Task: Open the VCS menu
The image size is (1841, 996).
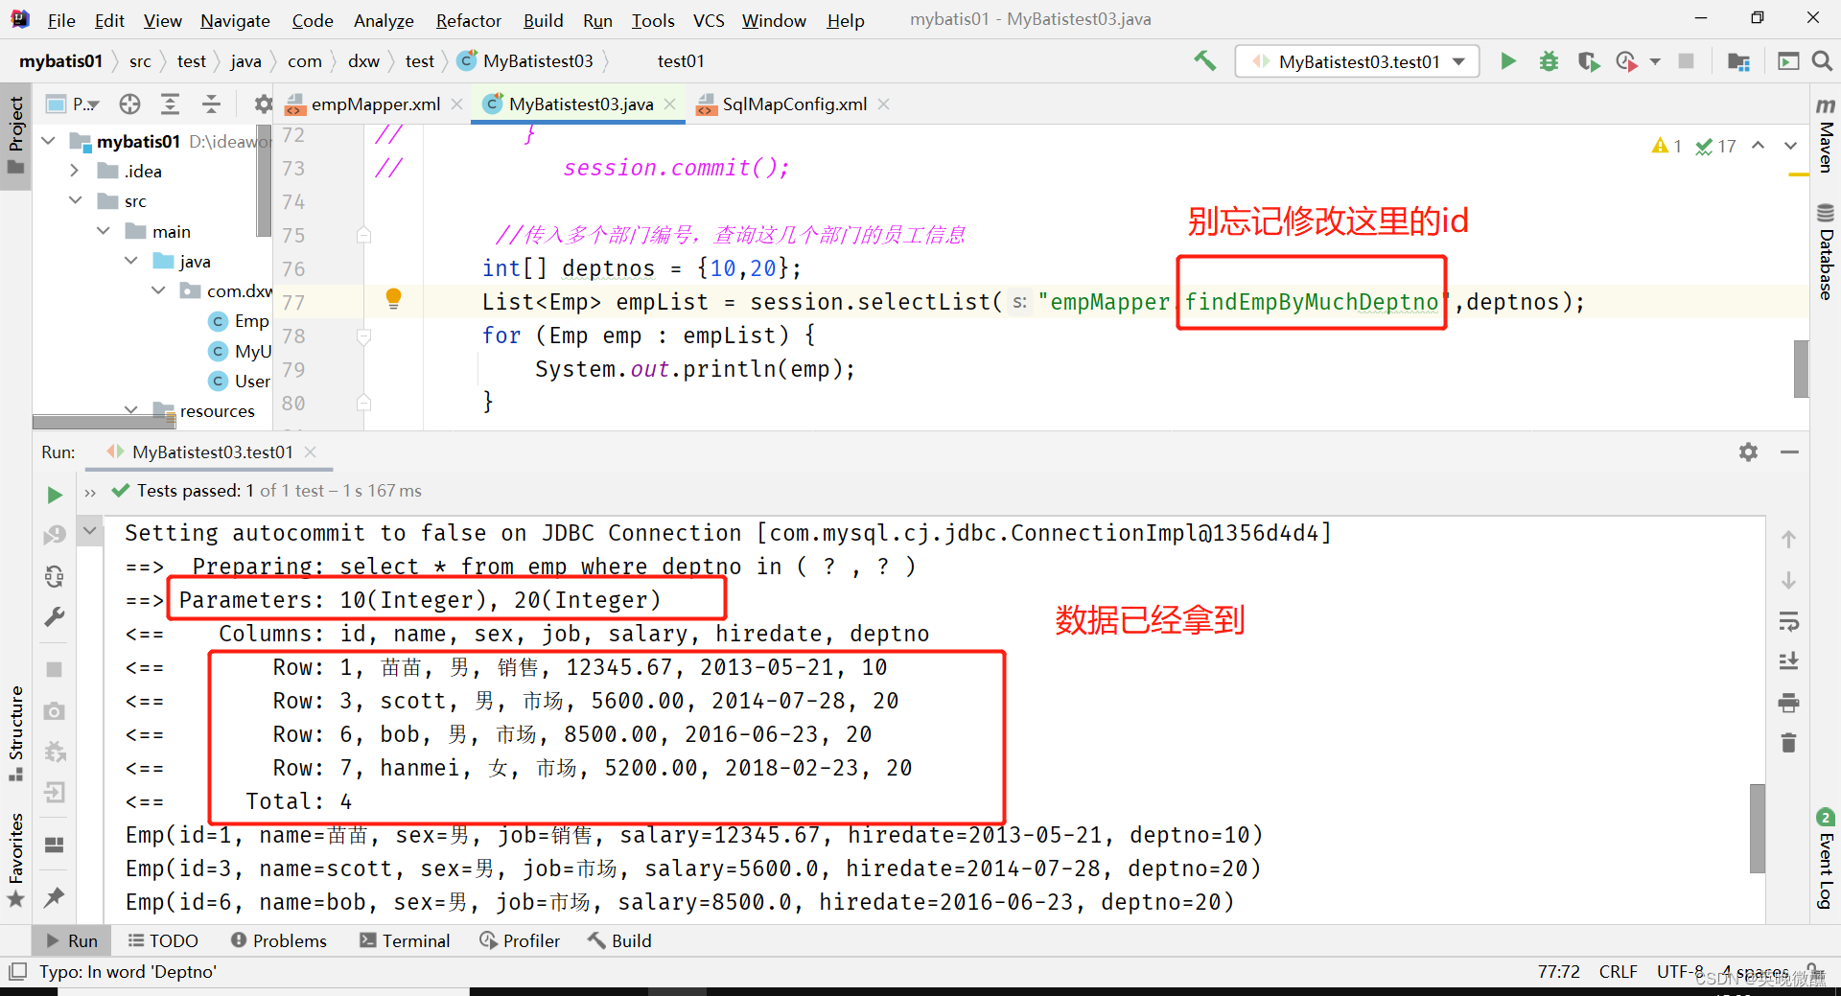Action: [x=709, y=20]
